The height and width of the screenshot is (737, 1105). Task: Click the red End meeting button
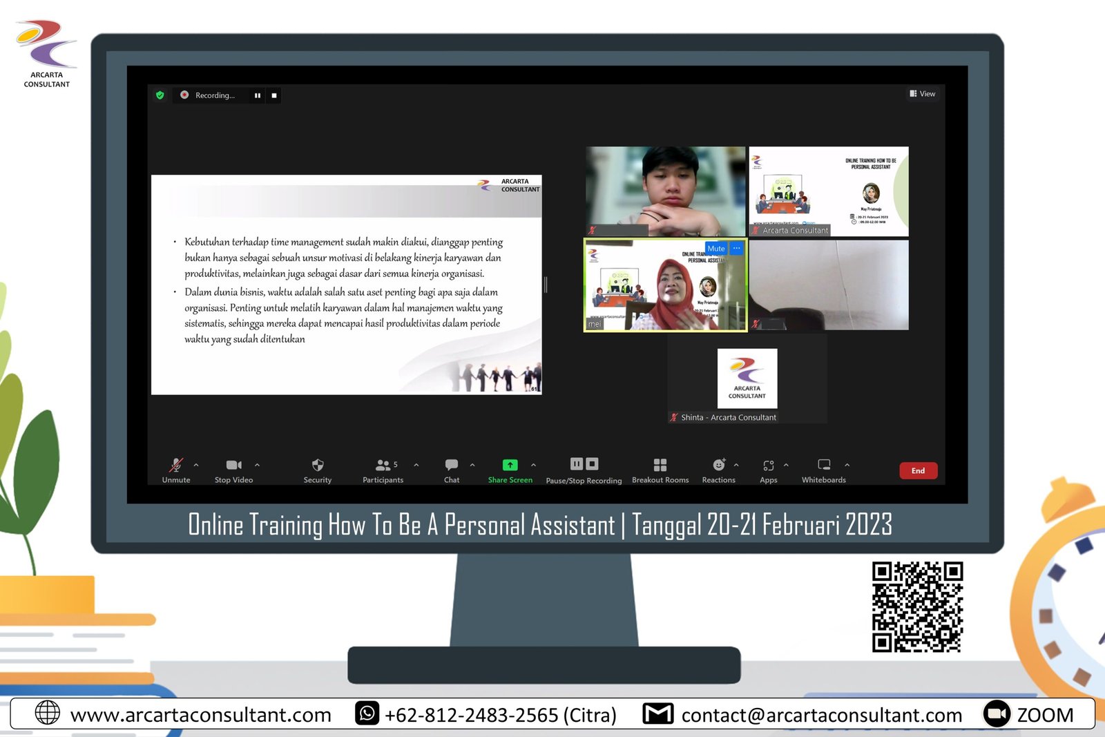click(x=918, y=471)
